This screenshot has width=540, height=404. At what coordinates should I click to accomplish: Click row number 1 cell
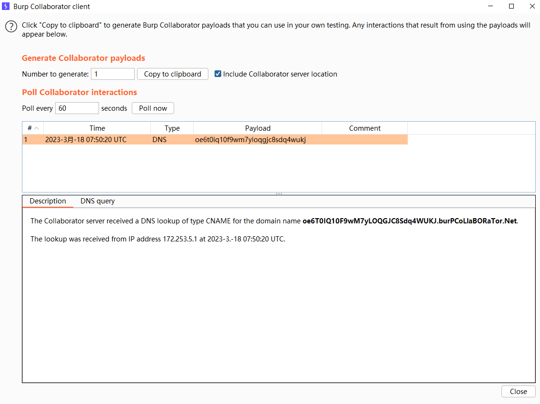pos(33,140)
